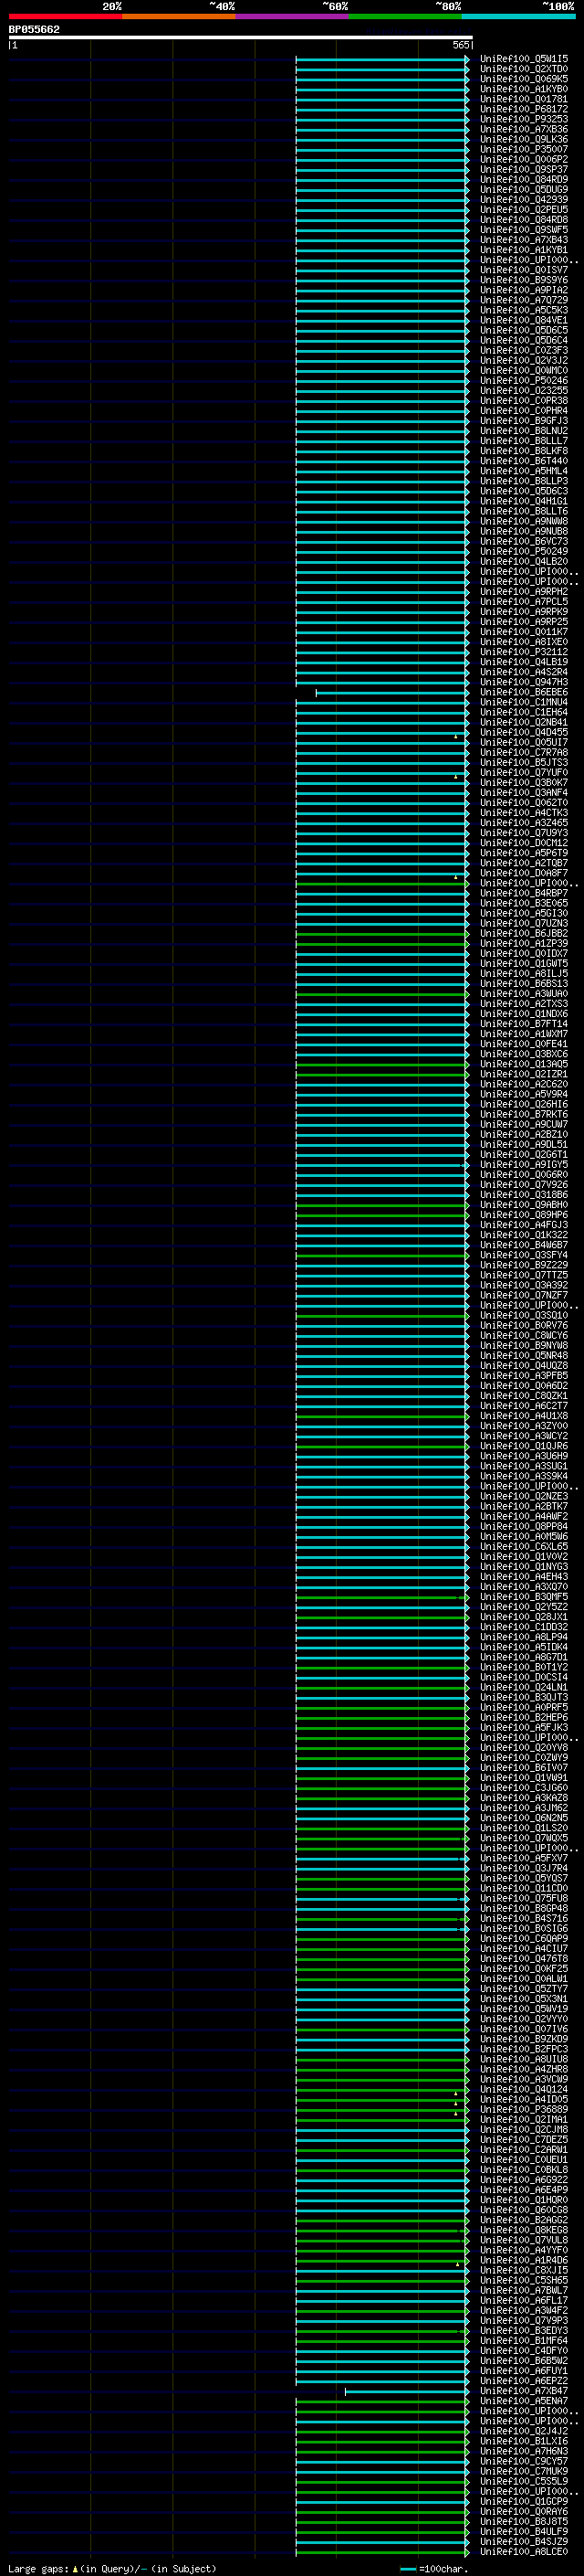
Task: Click the UniRef100_B6T440 label
Action: click(524, 461)
